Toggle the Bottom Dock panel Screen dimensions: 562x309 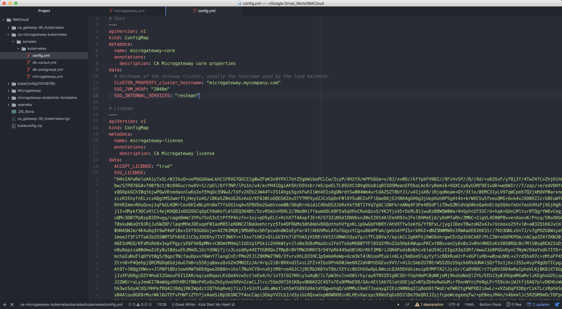point(490,304)
